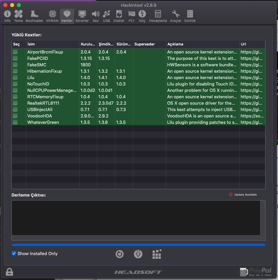Image resolution: width=278 pixels, height=280 pixels.
Task: Click the blue progress bar
Action: point(138,245)
